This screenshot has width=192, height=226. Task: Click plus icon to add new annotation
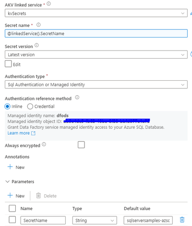coord(10,167)
